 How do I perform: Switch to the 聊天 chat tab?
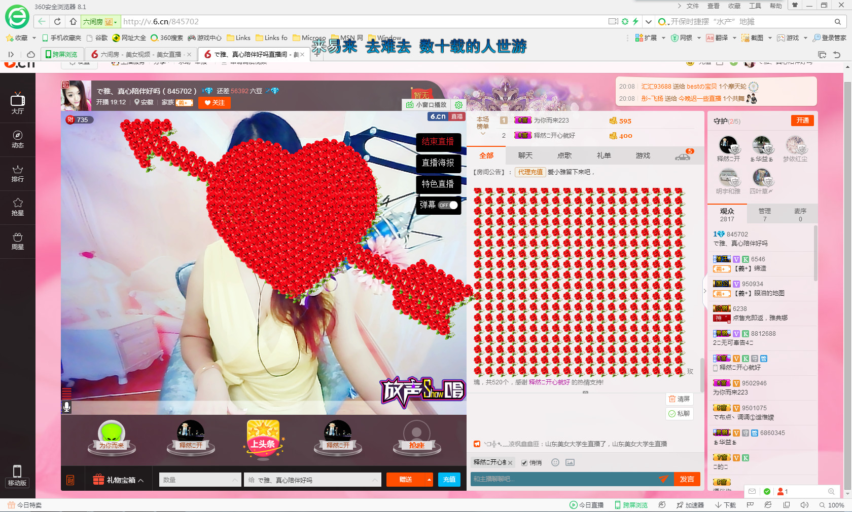[x=525, y=155]
